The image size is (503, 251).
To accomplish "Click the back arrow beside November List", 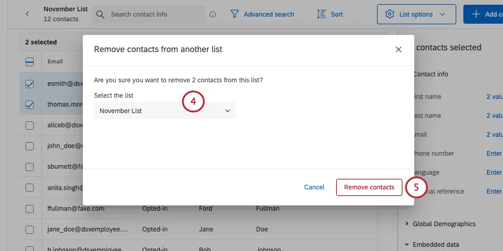I will (27, 14).
